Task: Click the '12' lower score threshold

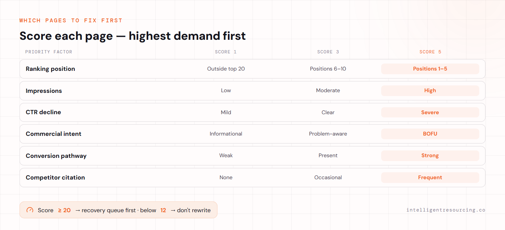Action: 163,210
